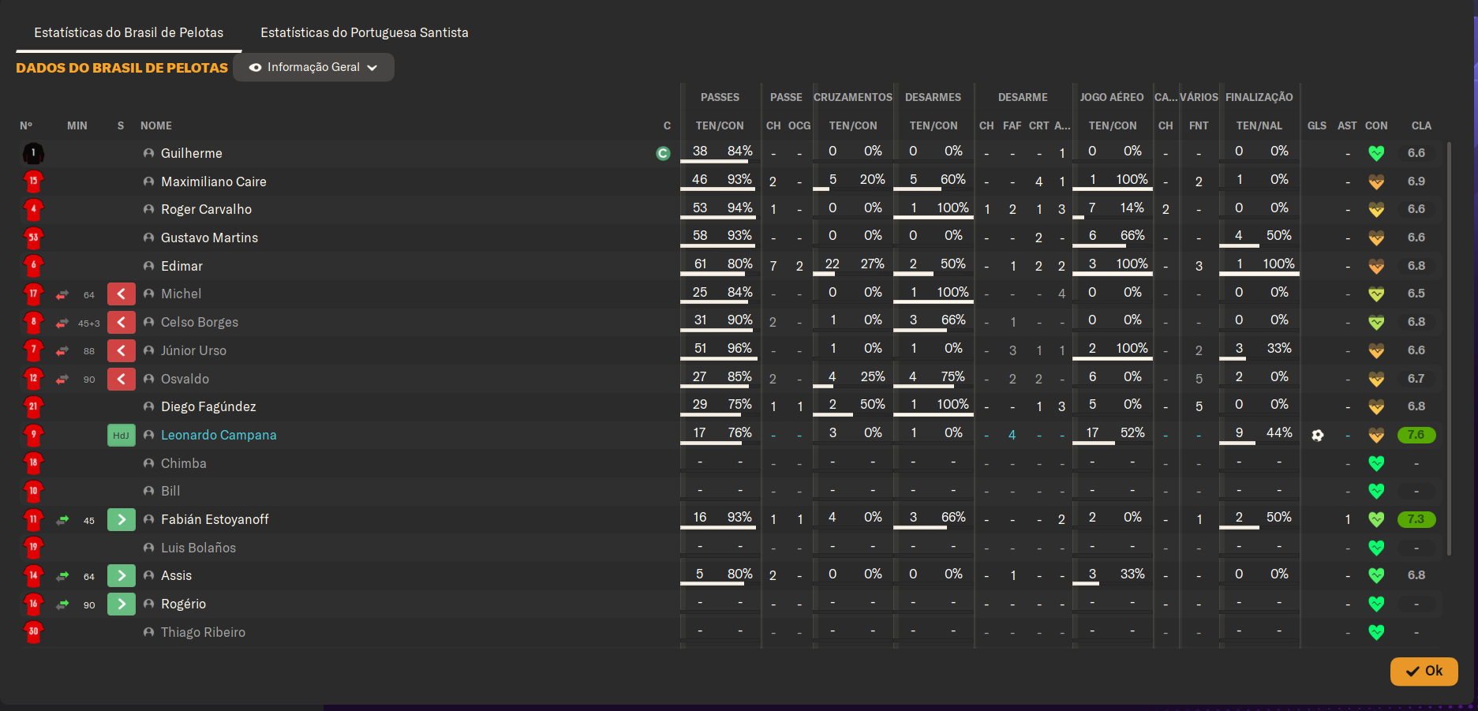Screen dimensions: 1478x711
Task: Click the FINALIZAÇÃO group header
Action: (x=1259, y=97)
